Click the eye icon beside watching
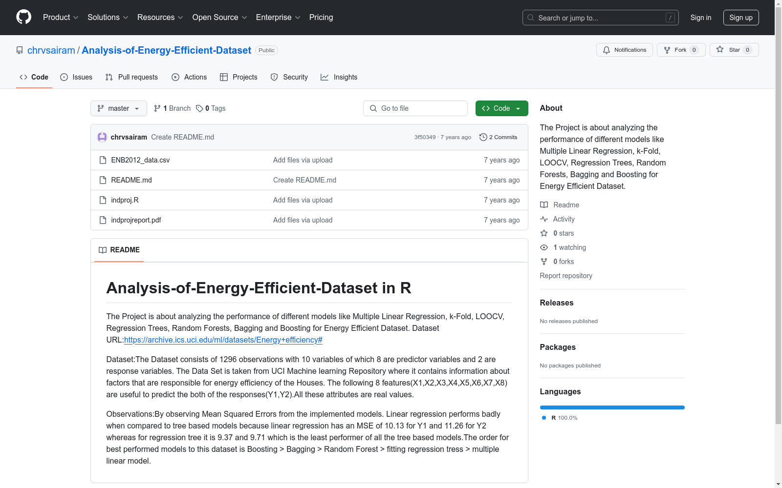Viewport: 782px width, 488px height. 544,247
